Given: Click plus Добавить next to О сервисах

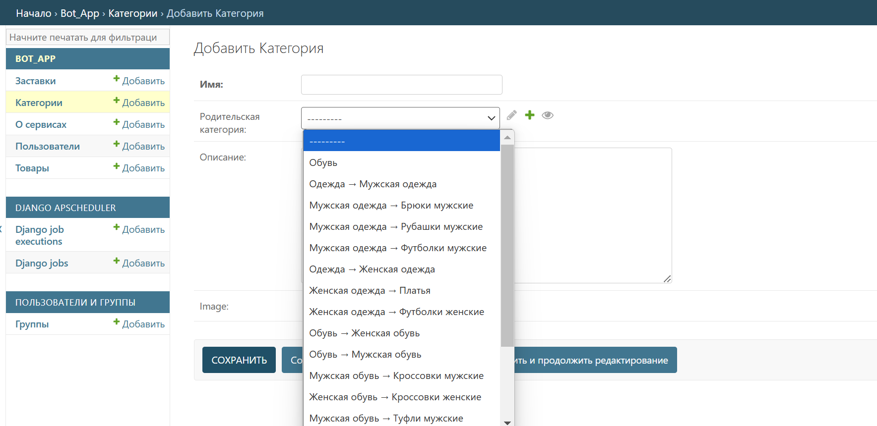Looking at the screenshot, I should [x=139, y=124].
